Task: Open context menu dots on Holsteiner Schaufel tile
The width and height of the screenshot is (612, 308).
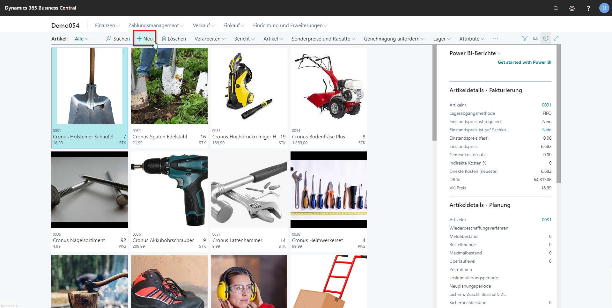Action: (x=123, y=52)
